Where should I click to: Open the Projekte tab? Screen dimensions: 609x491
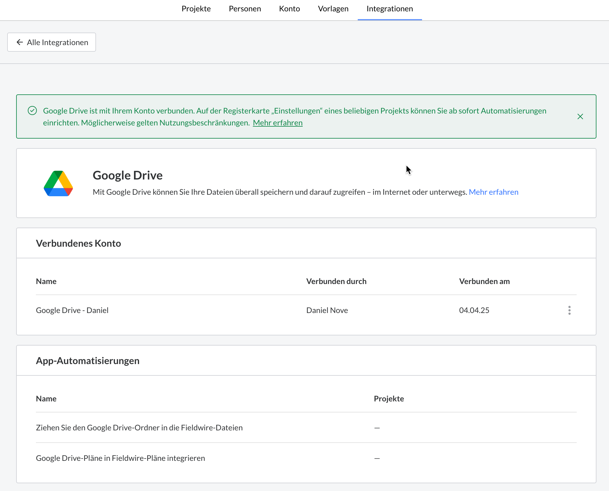coord(196,9)
